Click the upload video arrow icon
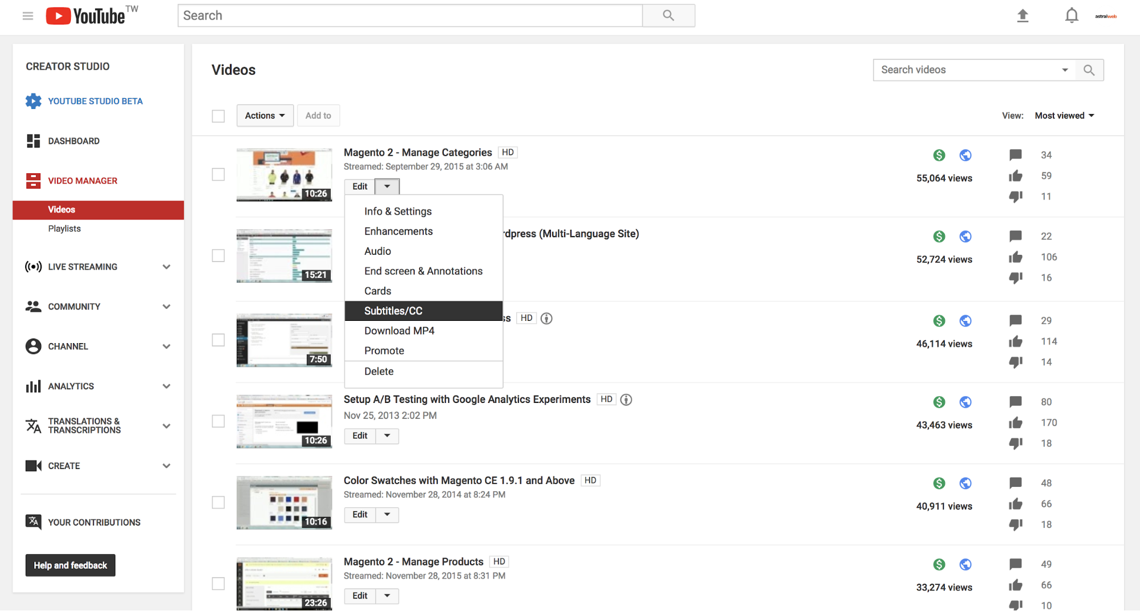Screen dimensions: 1140x611 1023,15
